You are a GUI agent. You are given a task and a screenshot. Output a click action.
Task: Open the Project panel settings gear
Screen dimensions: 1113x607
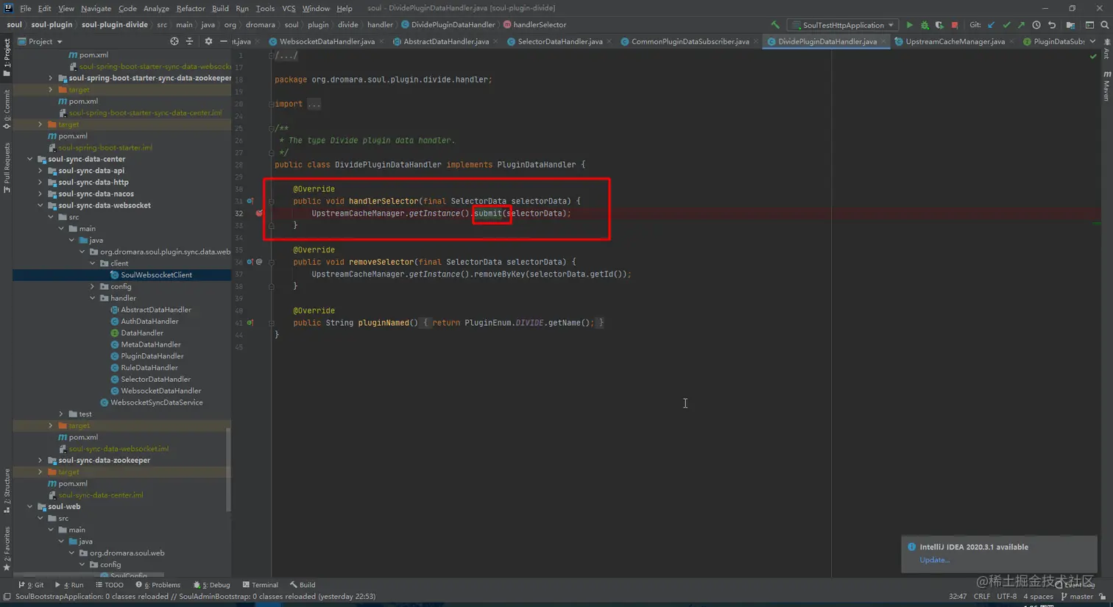208,42
